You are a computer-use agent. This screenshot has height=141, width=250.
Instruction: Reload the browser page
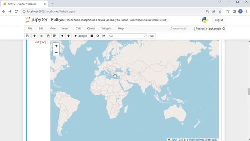(x=16, y=11)
